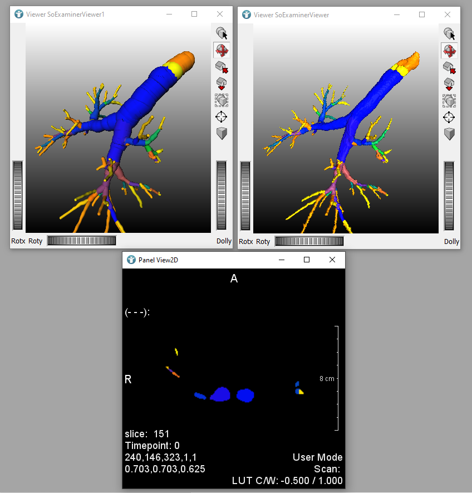Activate seek crosshair tool in right SoExaminerViewer window

tap(449, 117)
